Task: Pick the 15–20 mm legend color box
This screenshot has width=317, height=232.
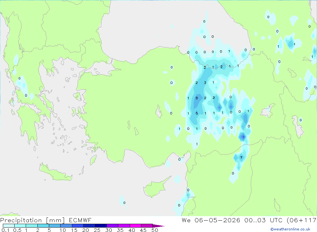Action: coord(78,226)
